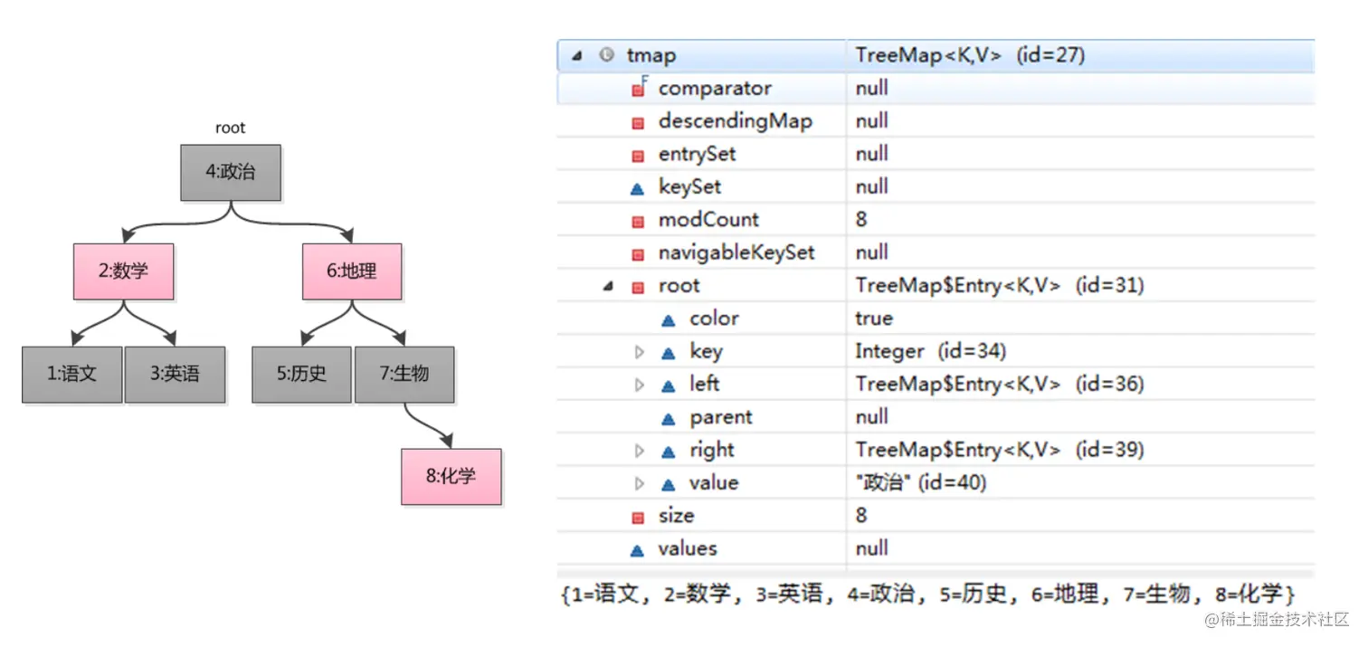Image resolution: width=1368 pixels, height=647 pixels.
Task: Select the color field name
Action: (714, 319)
